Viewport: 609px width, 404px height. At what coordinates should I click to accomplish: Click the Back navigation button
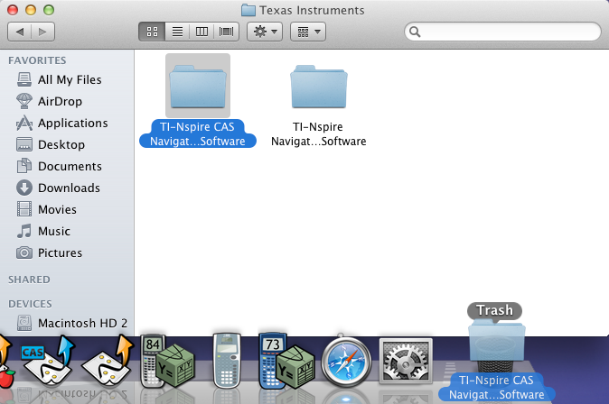[x=20, y=32]
